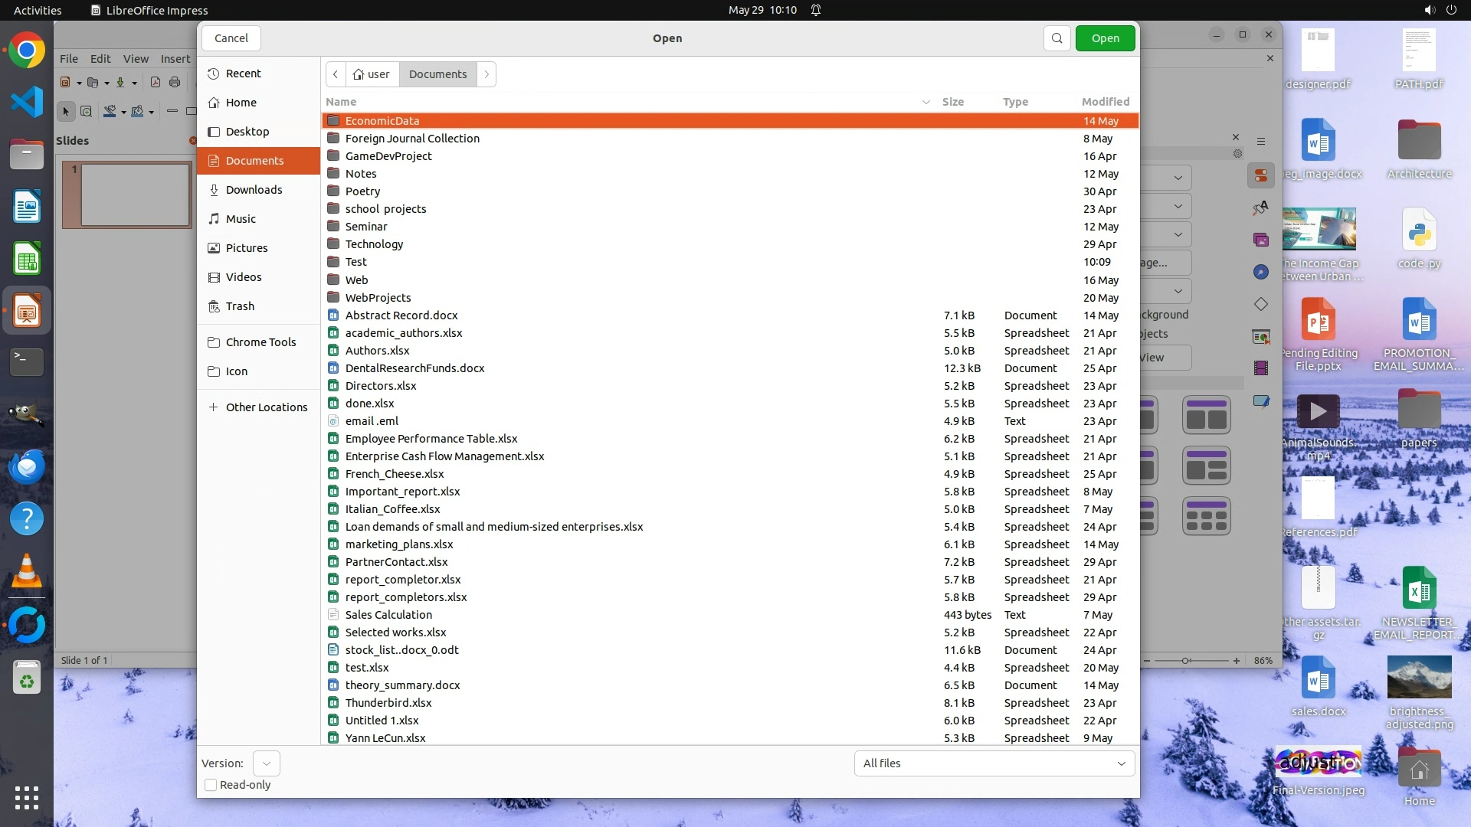This screenshot has height=827, width=1471.
Task: Open the All files filter dropdown
Action: [x=994, y=763]
